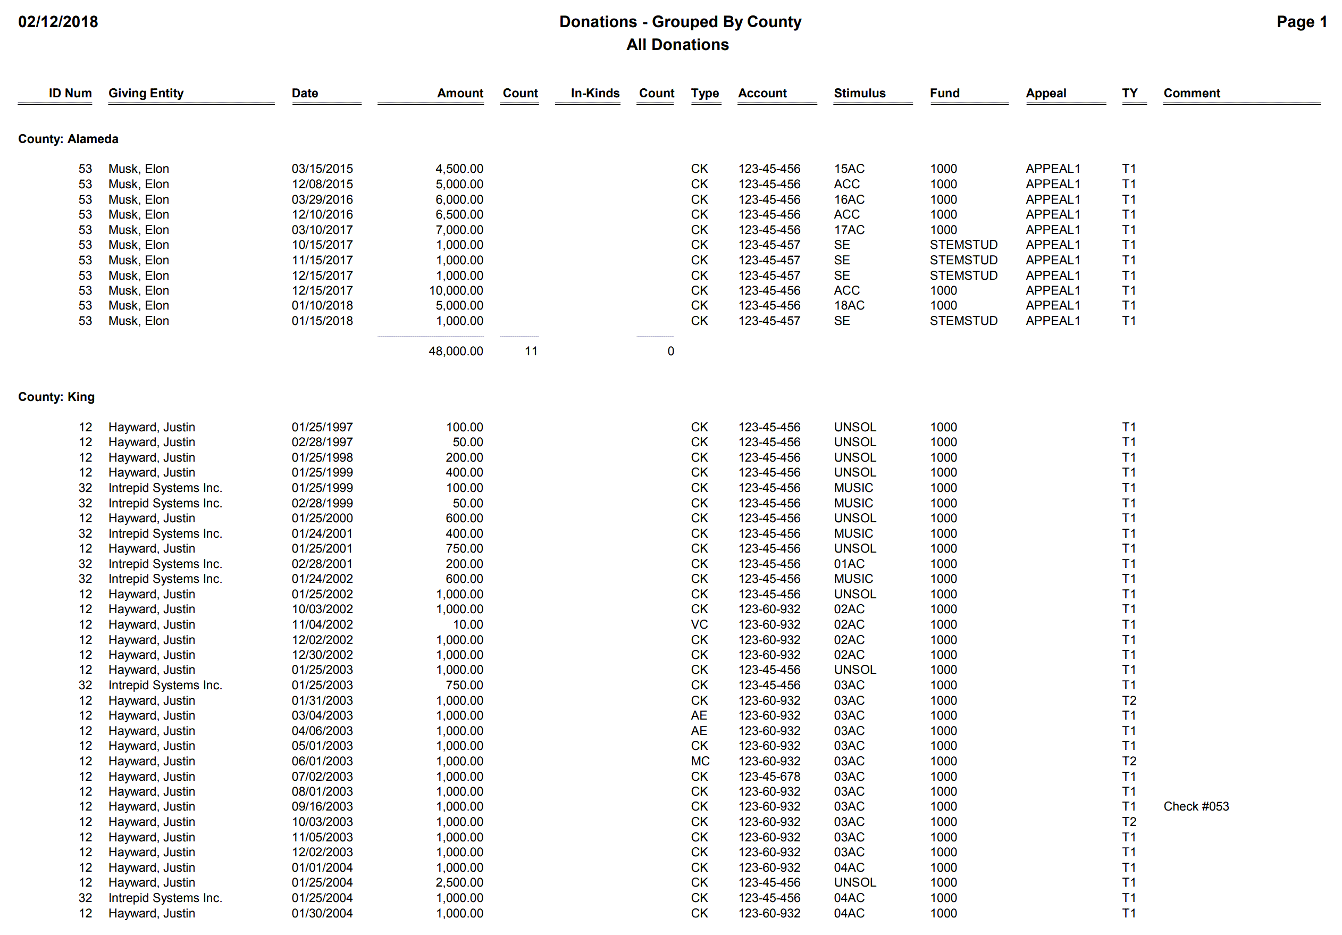Screen dimensions: 1342x935
Task: Click the Page 1 label
Action: (1302, 22)
